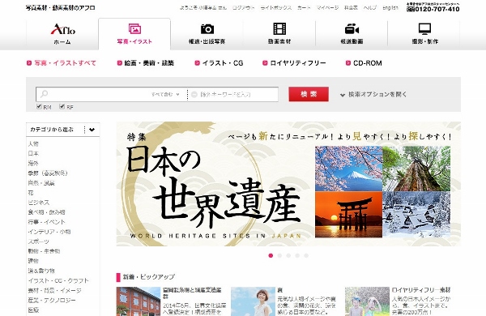Select 道＆乗り物 category
The image size is (486, 316).
point(41,271)
